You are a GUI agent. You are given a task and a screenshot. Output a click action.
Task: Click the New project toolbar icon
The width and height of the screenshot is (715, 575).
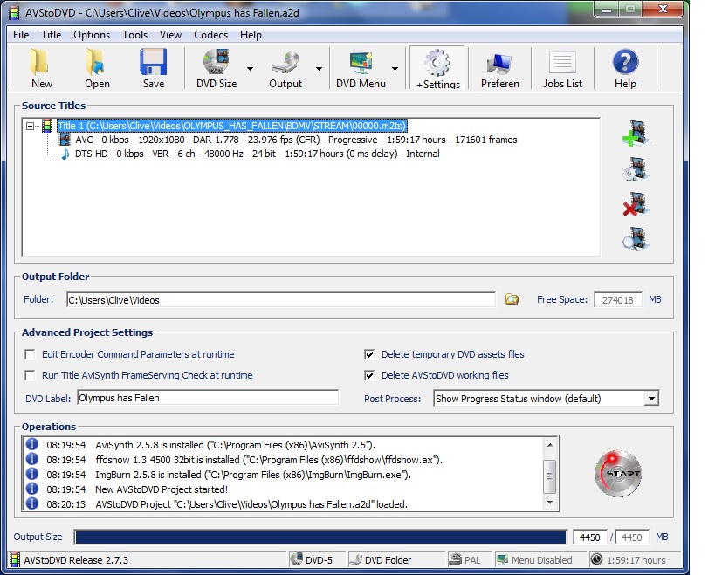(42, 68)
